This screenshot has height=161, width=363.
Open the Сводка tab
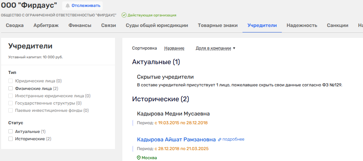click(15, 25)
